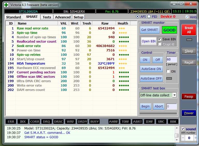Toggle the Hints checkbox
Screen dimensions: 199x146
tap(187, 17)
